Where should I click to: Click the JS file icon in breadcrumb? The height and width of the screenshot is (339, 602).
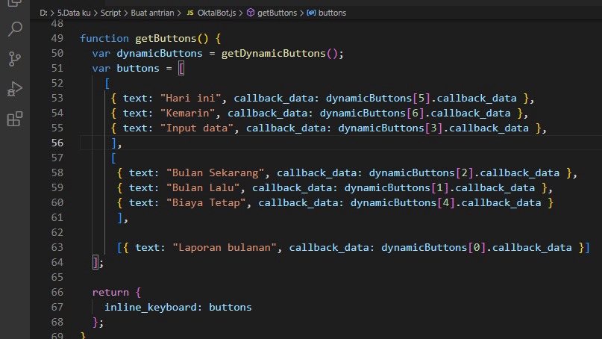coord(190,13)
